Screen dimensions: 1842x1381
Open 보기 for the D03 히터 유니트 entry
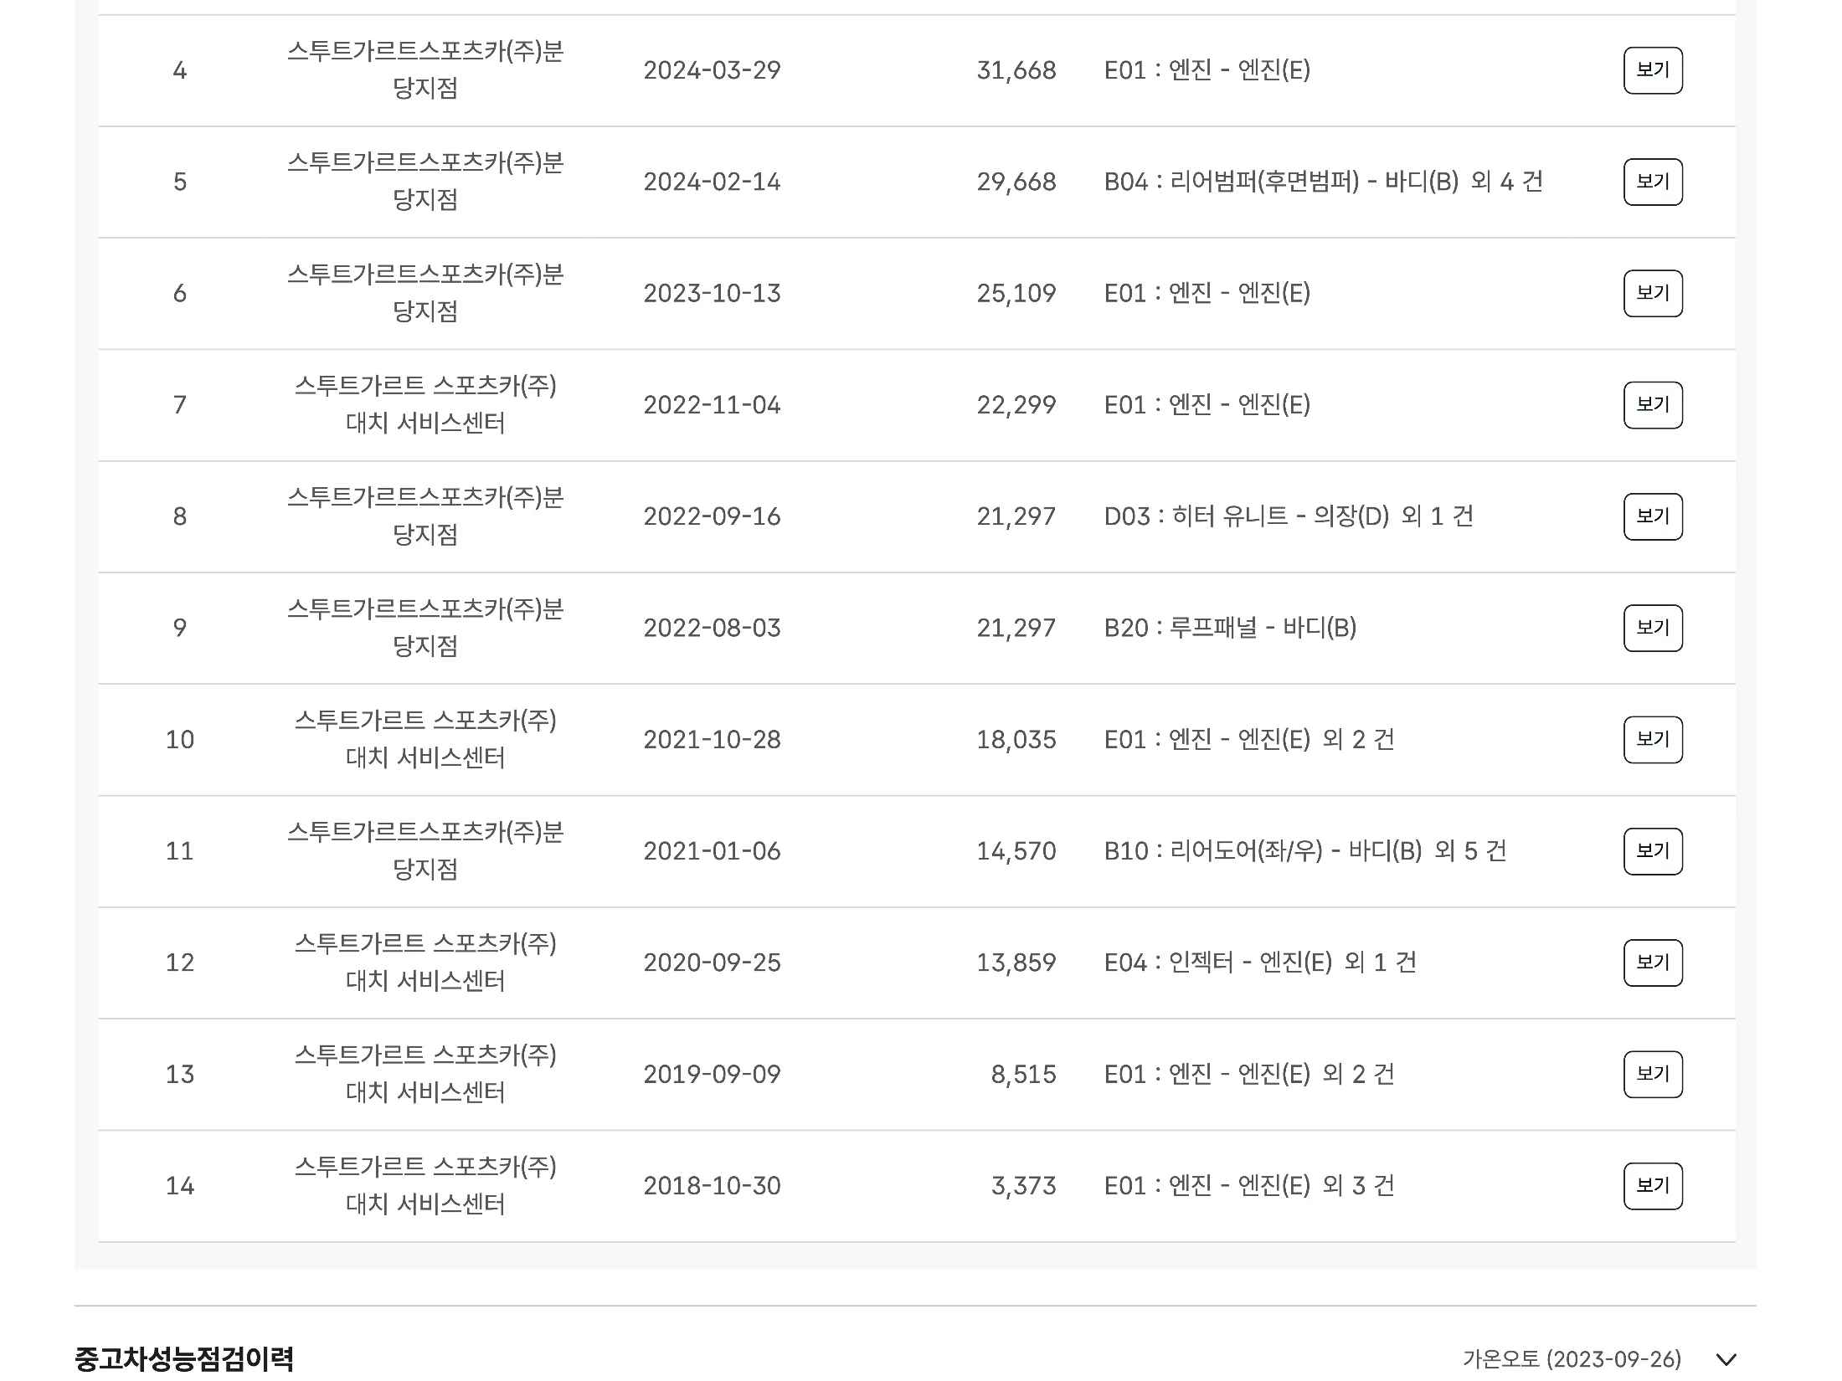click(1652, 516)
